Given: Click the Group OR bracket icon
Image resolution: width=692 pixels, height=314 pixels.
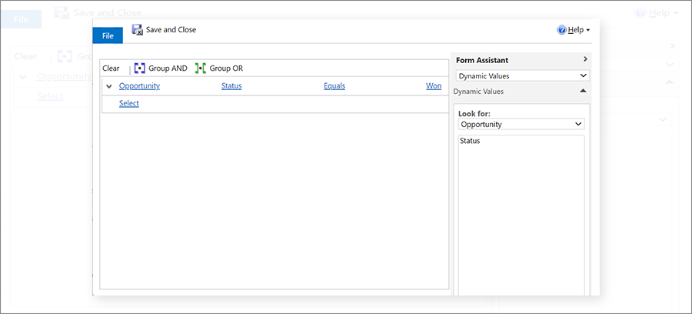Looking at the screenshot, I should (201, 68).
